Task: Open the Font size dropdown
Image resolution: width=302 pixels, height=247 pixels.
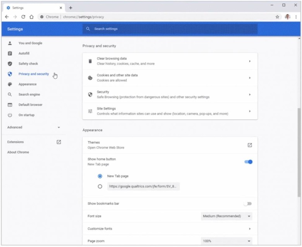Action: (x=226, y=216)
